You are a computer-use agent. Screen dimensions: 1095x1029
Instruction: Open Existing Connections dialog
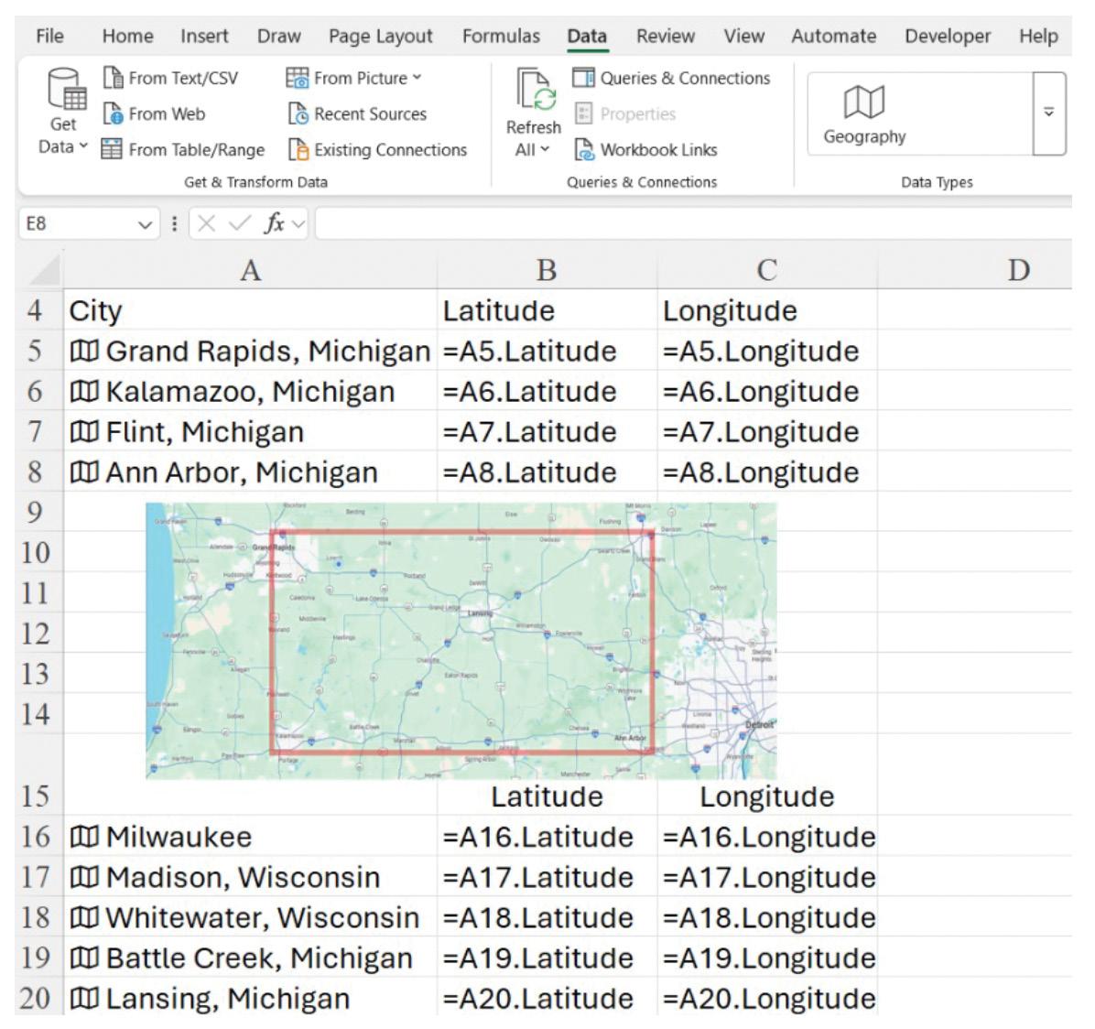coord(377,149)
